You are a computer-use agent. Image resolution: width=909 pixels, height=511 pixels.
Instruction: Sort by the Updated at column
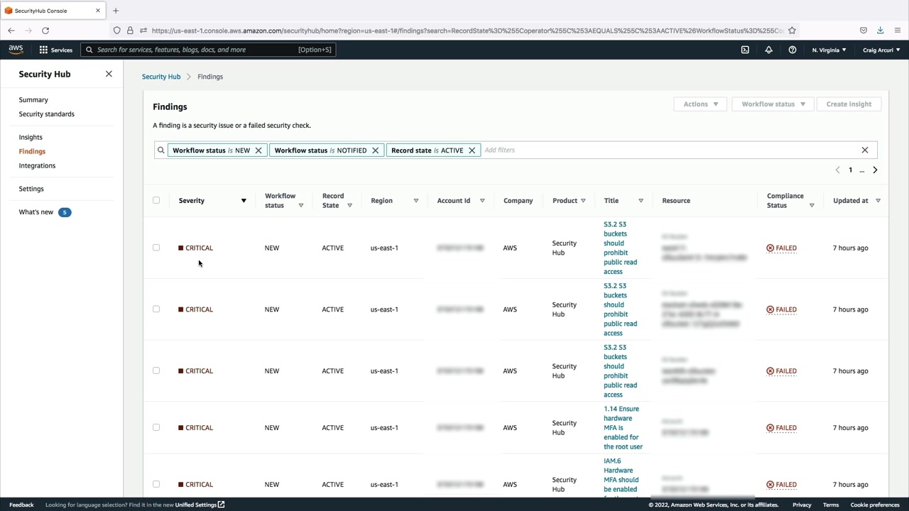coord(878,201)
